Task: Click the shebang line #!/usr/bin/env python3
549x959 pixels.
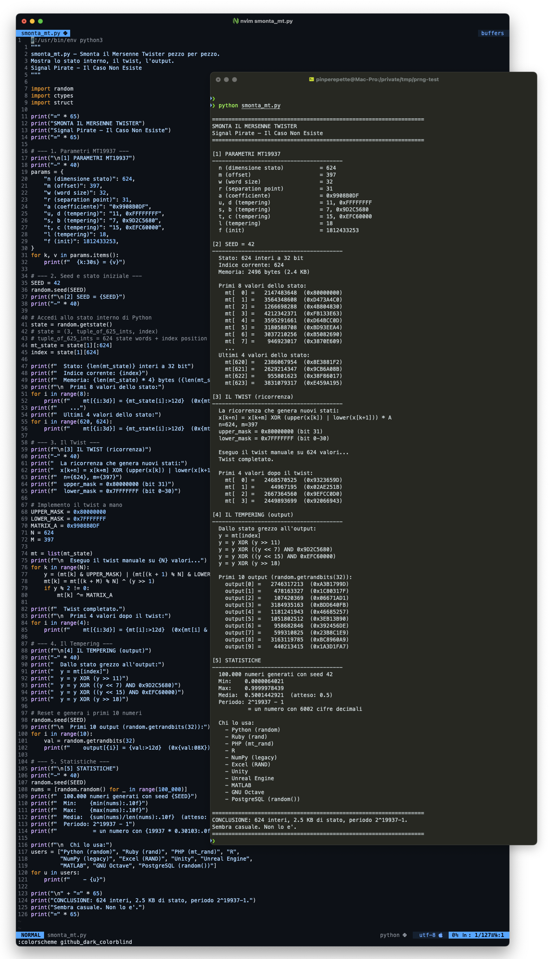Action: coord(67,40)
